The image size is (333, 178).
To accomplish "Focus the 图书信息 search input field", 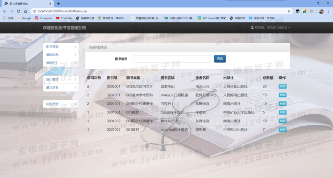I will 172,59.
